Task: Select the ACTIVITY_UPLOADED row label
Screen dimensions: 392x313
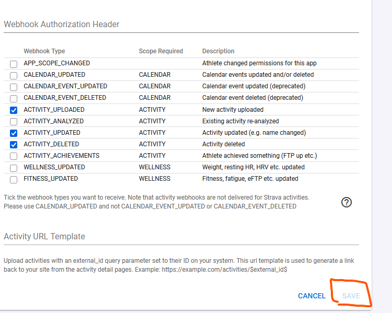Action: (54, 110)
